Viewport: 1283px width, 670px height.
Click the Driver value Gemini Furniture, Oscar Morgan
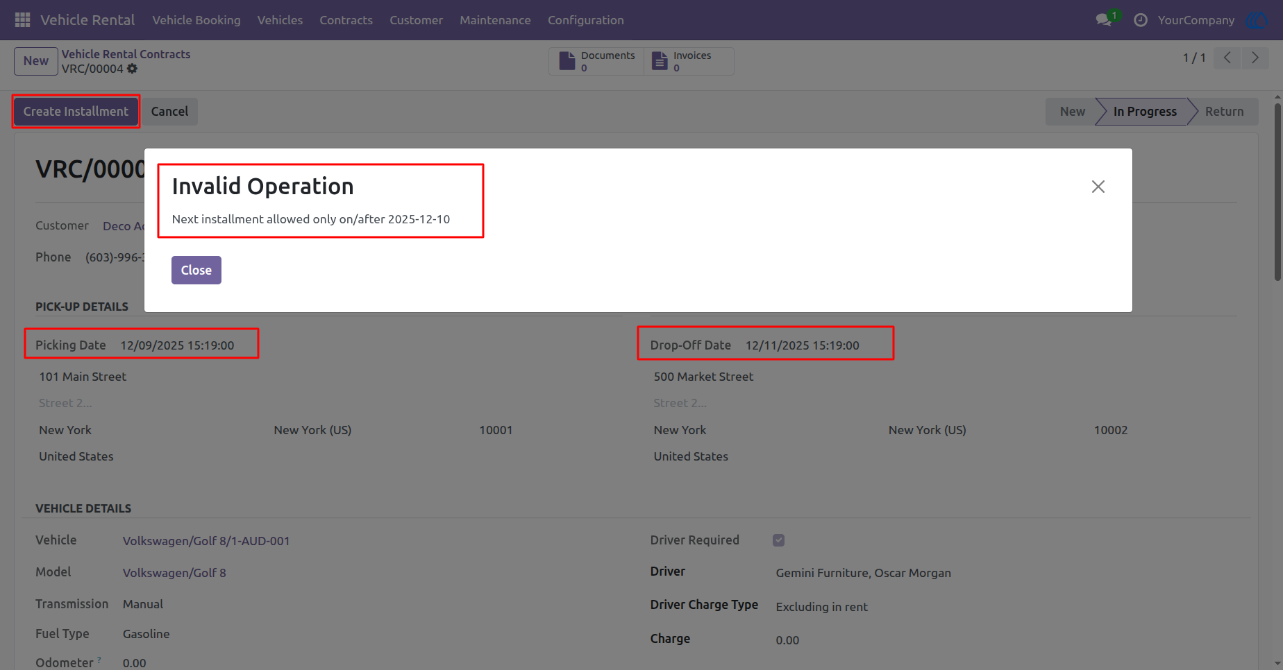(863, 573)
